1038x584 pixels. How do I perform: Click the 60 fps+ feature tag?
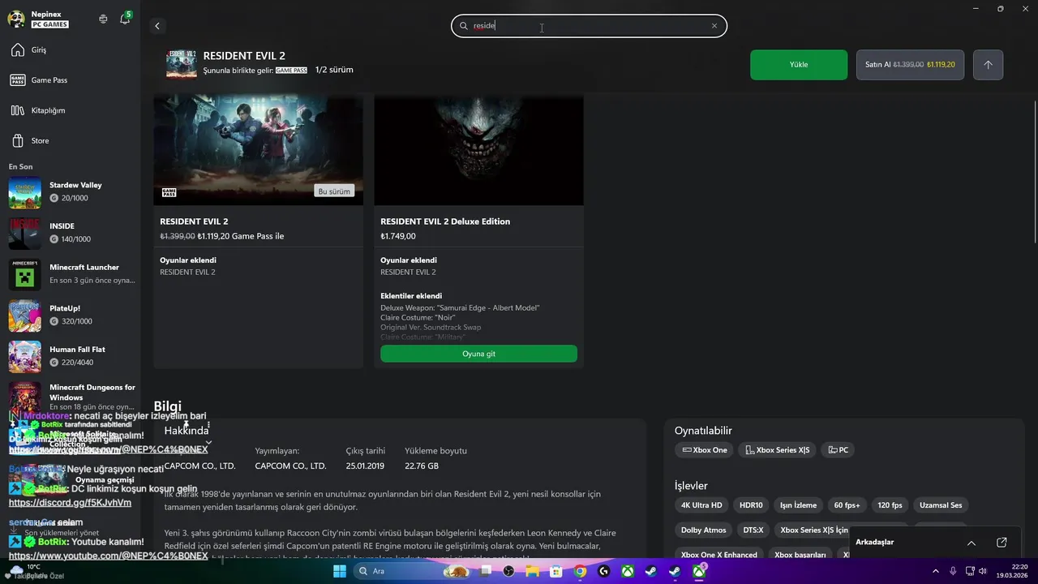click(847, 505)
